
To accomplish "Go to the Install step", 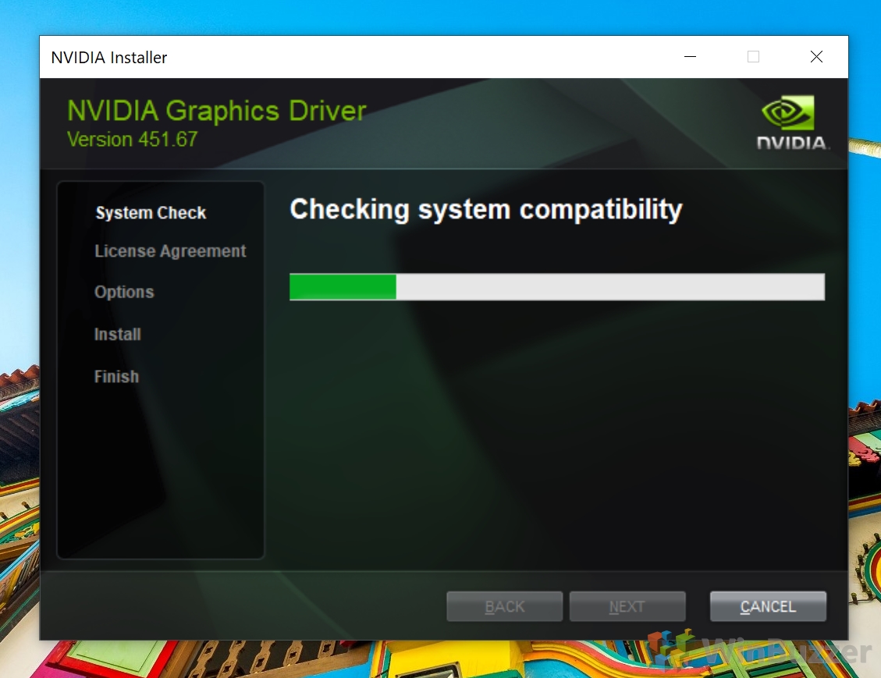I will point(118,335).
